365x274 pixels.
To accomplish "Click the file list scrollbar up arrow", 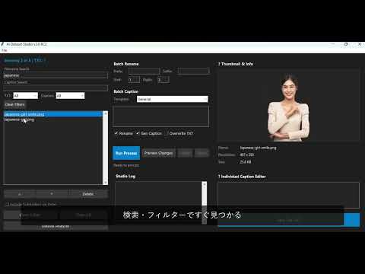I will click(106, 113).
